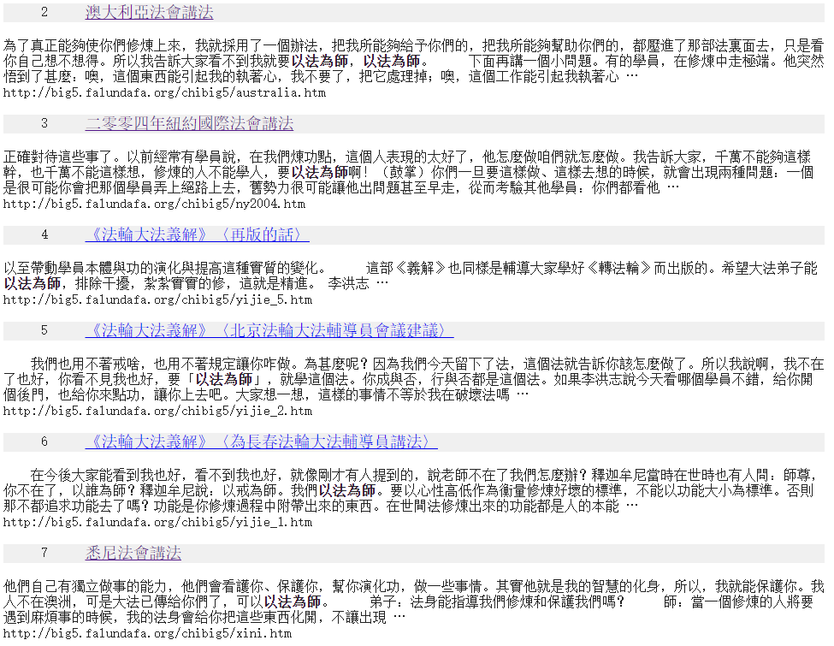The width and height of the screenshot is (834, 646).
Task: Click result number 4 in the header bar
Action: click(x=44, y=235)
